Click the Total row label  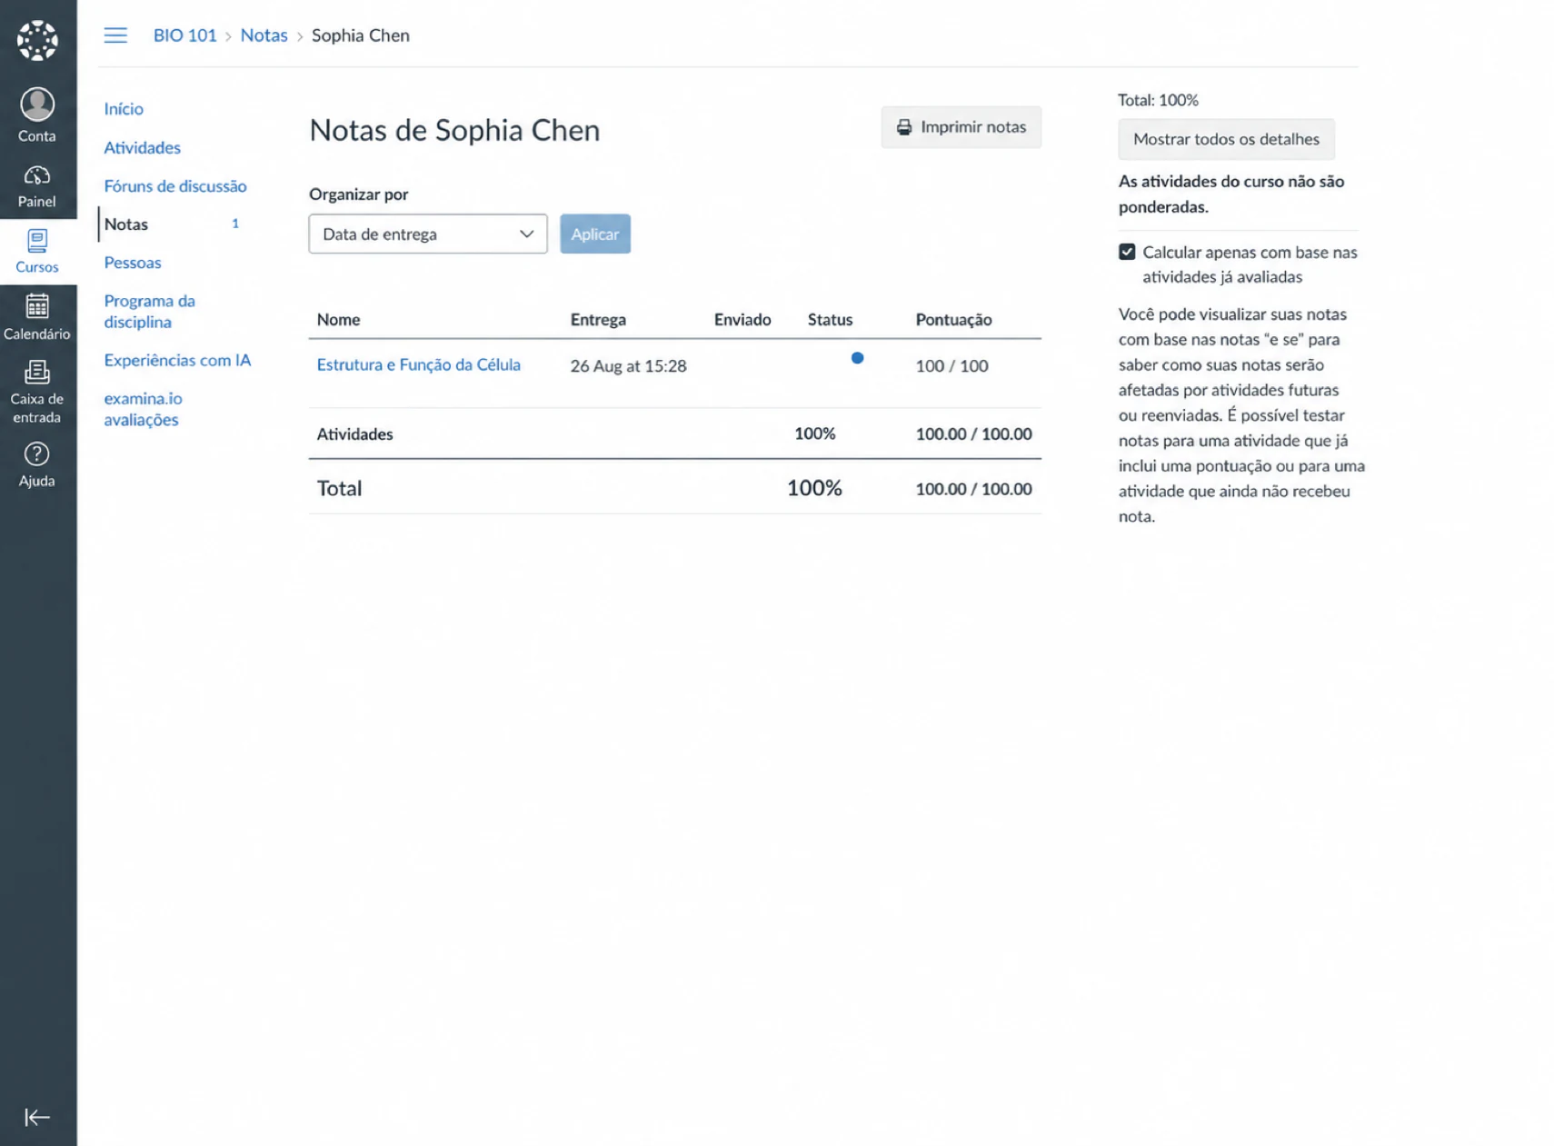[340, 488]
